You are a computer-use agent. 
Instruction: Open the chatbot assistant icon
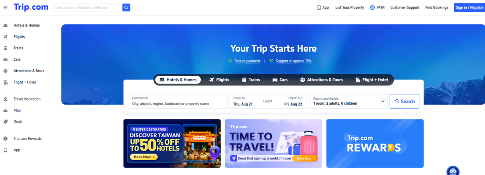[x=453, y=171]
